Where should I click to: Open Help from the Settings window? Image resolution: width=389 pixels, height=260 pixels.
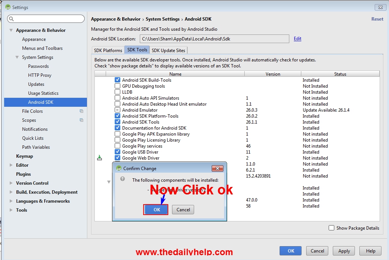tap(370, 251)
